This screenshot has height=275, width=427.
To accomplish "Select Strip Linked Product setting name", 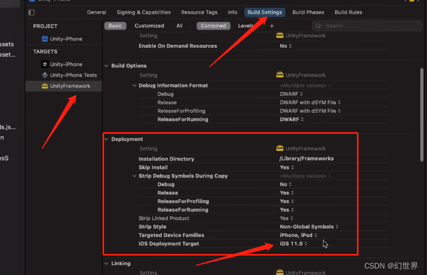I will click(164, 218).
